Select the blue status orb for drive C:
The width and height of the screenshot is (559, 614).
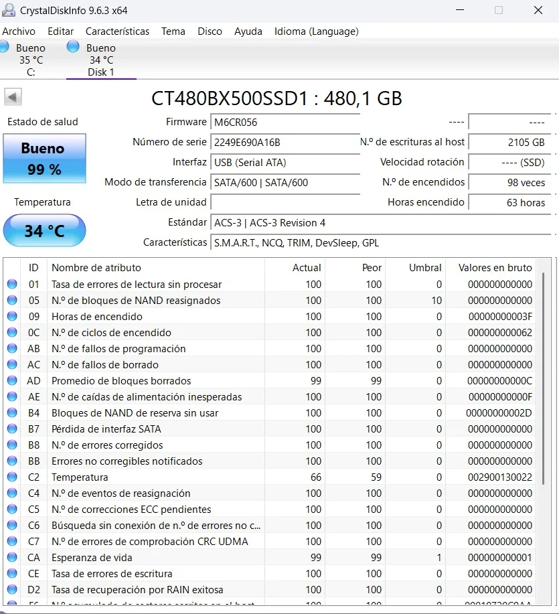(x=4, y=48)
